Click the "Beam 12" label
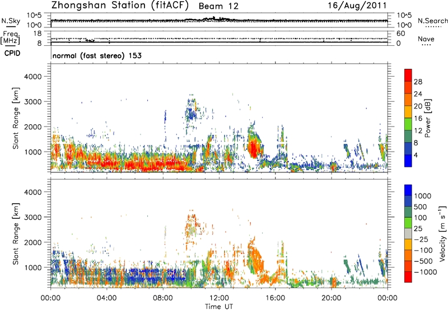Screen dimensions: 448x310 218,6
